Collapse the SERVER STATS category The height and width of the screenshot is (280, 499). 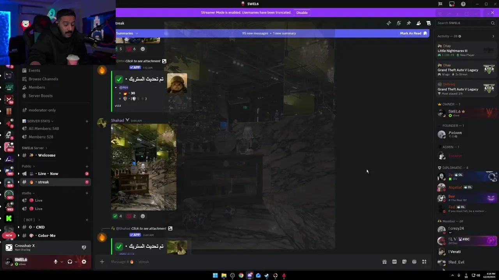point(38,121)
